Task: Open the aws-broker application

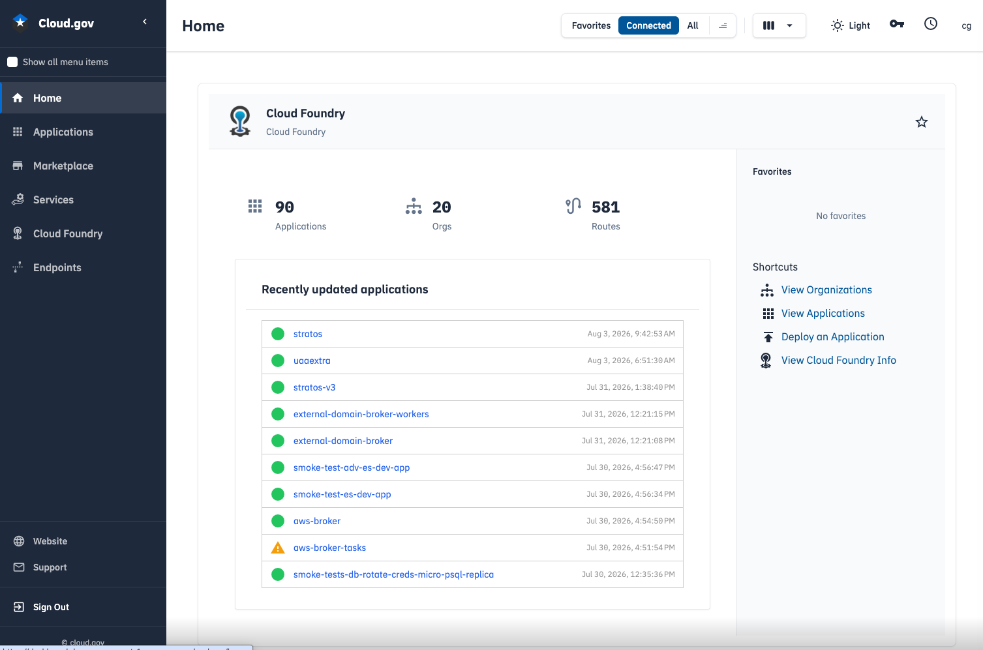Action: point(317,521)
